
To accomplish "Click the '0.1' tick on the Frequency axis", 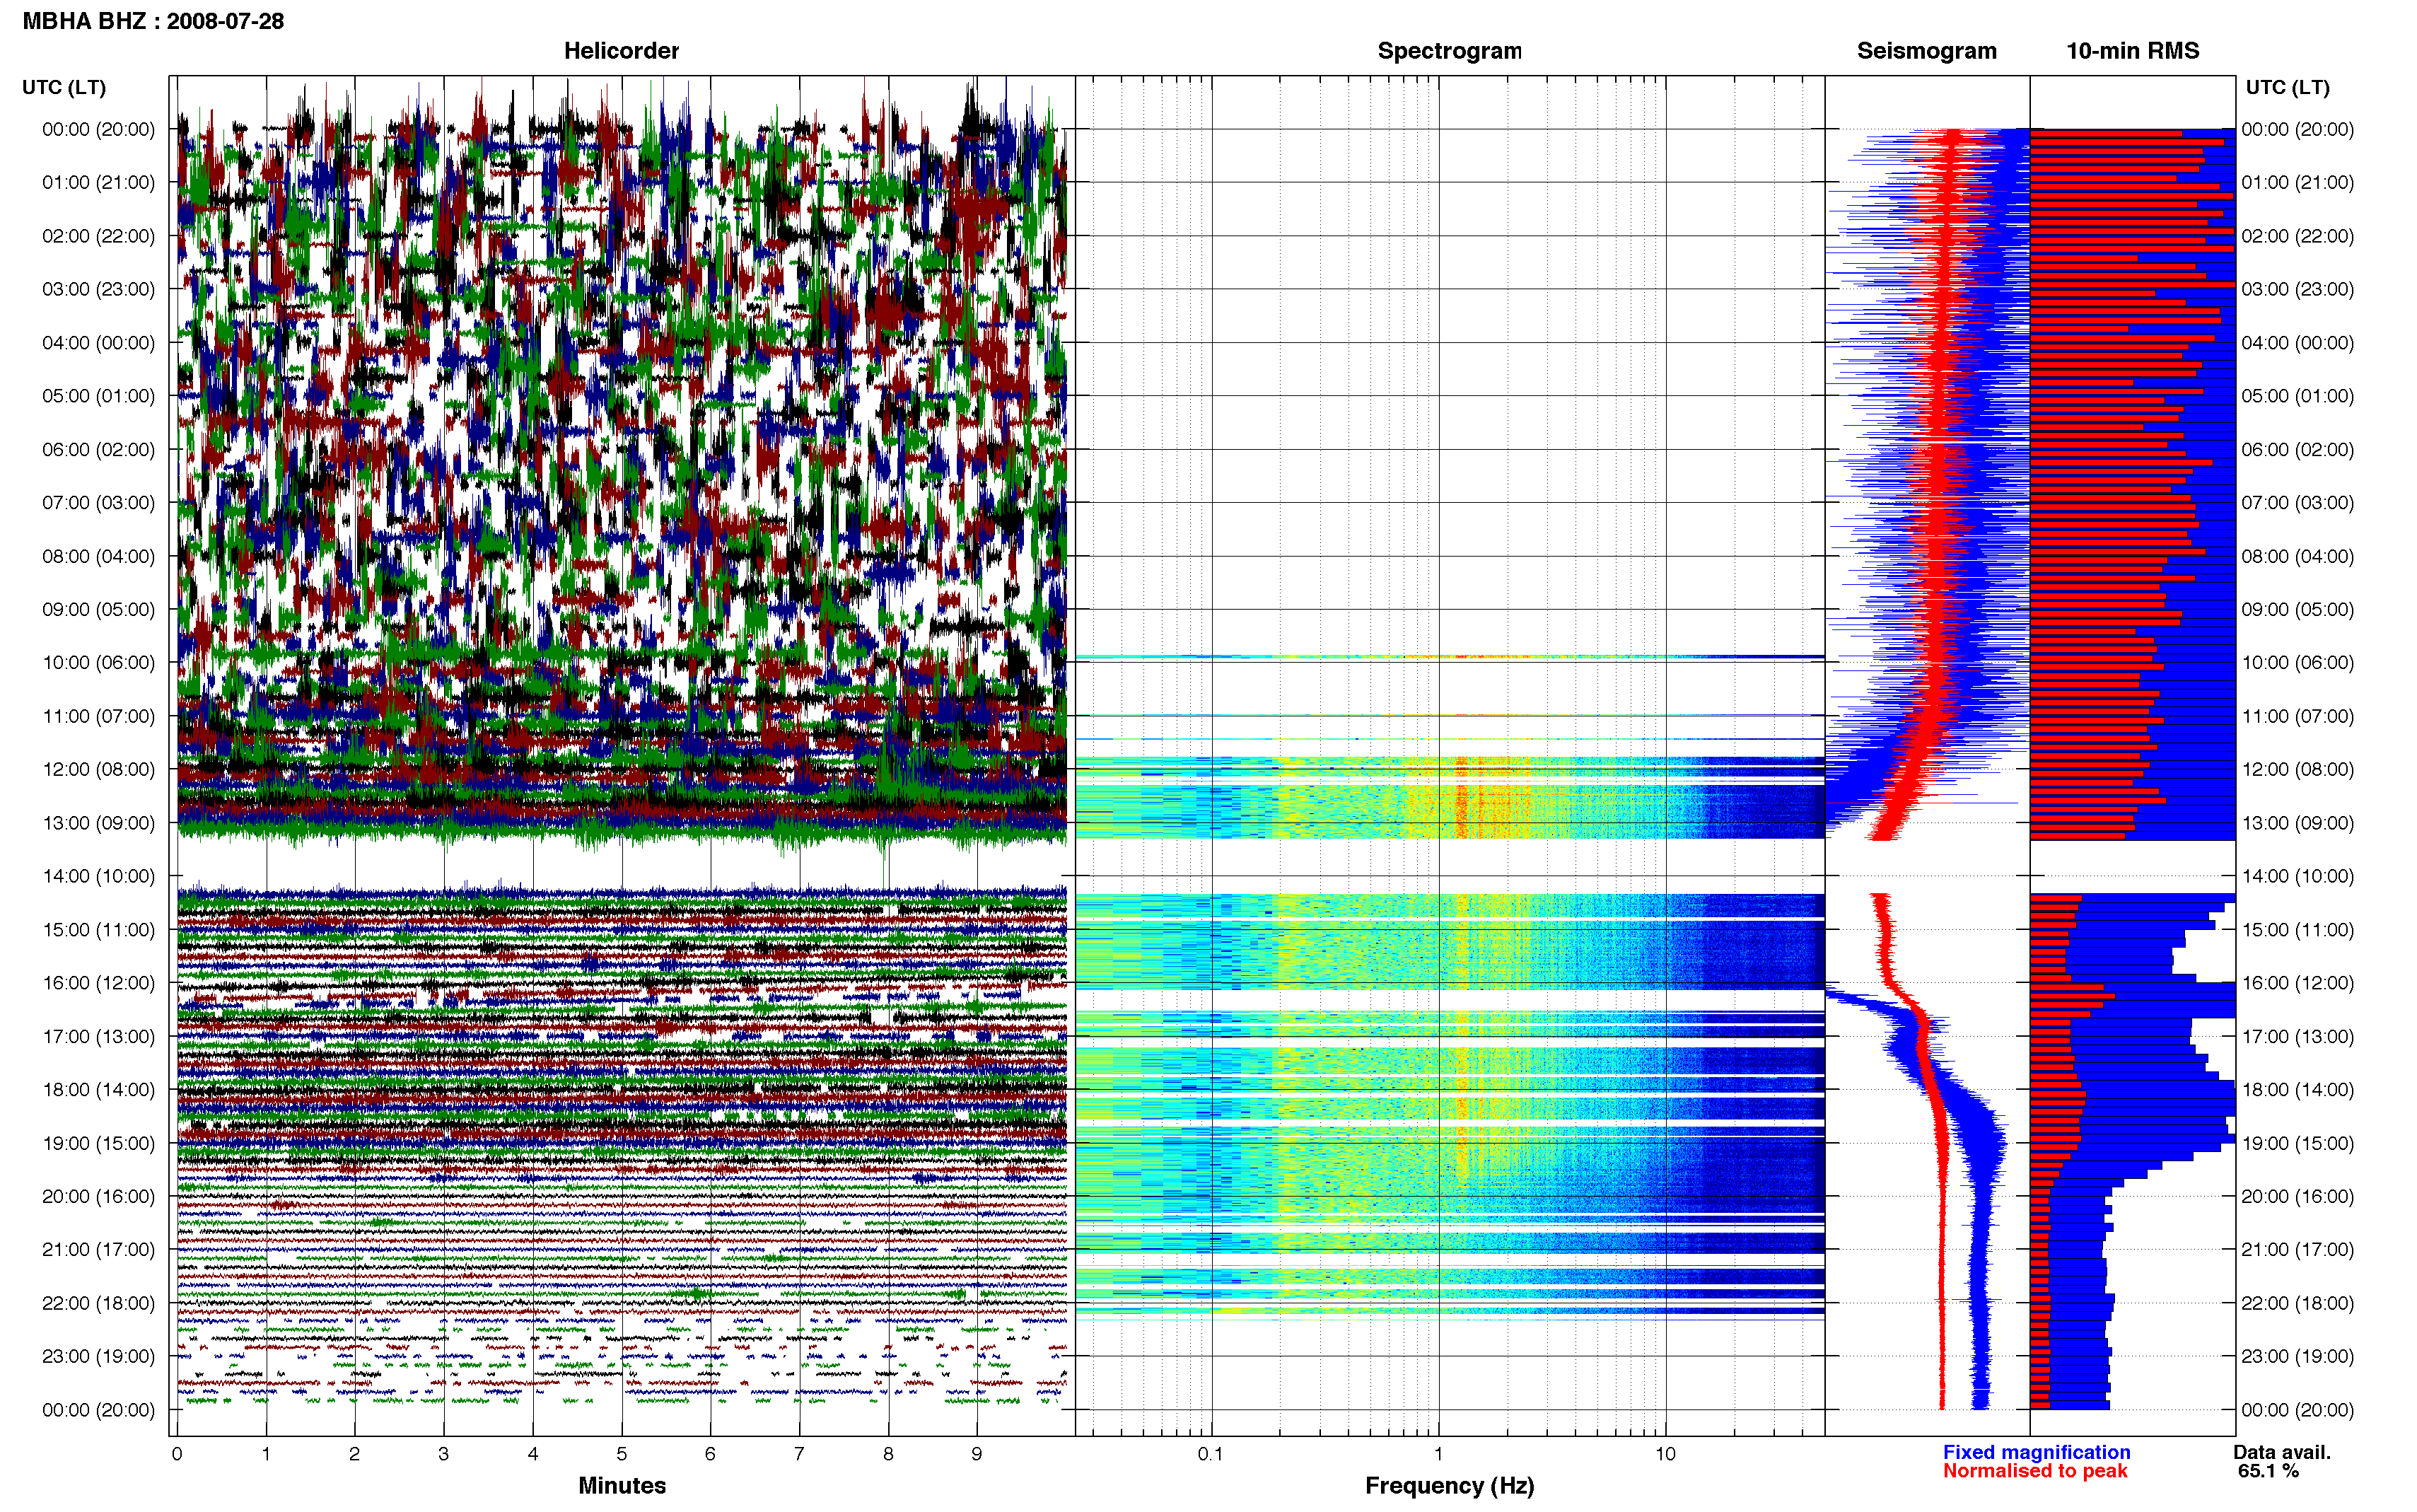I will click(1211, 1454).
